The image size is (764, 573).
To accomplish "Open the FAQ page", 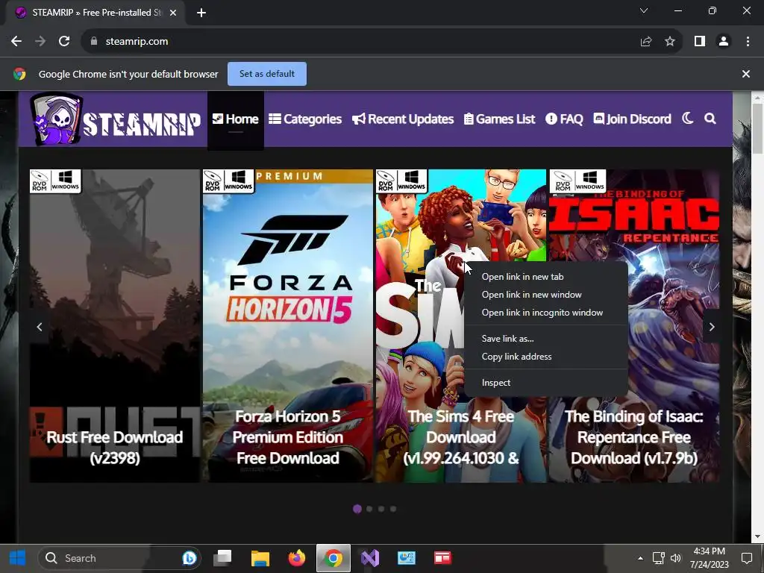I will tap(564, 119).
